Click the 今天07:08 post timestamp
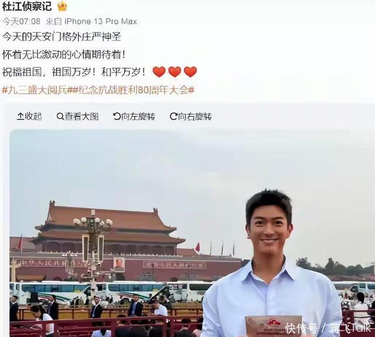This screenshot has width=375, height=337. coord(21,22)
